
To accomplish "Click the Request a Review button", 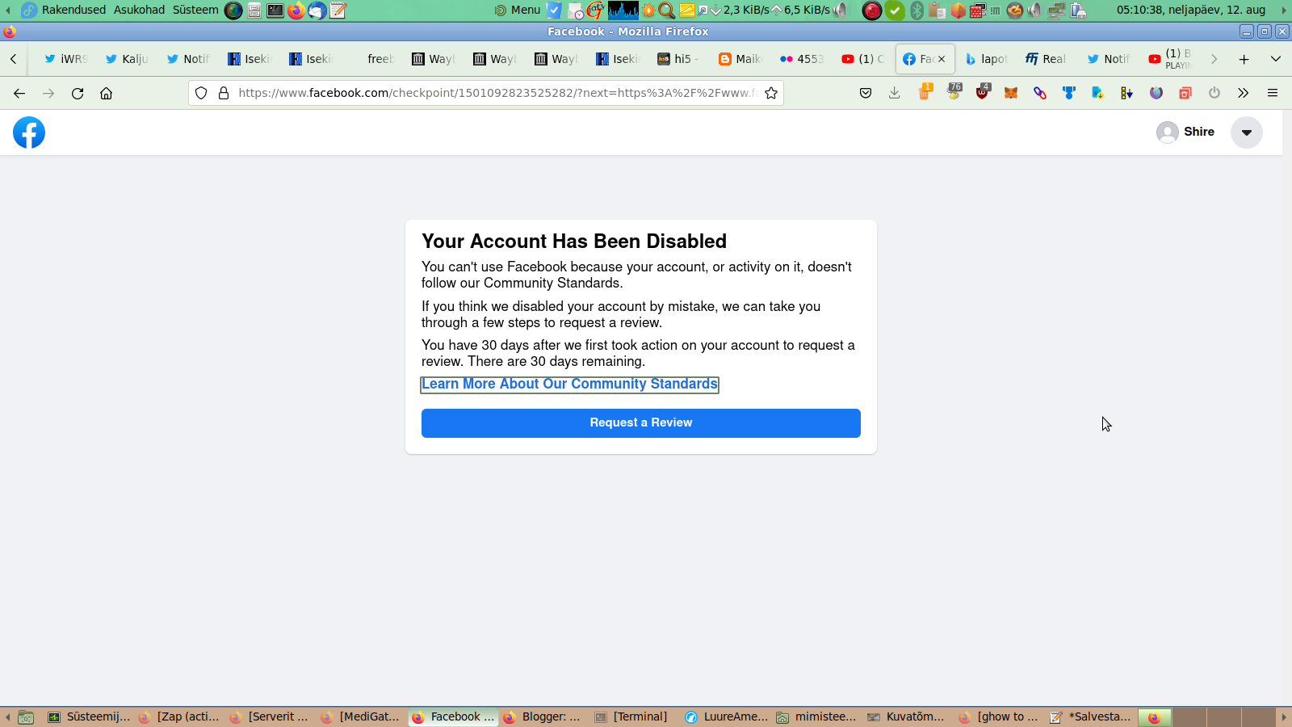I will click(641, 423).
